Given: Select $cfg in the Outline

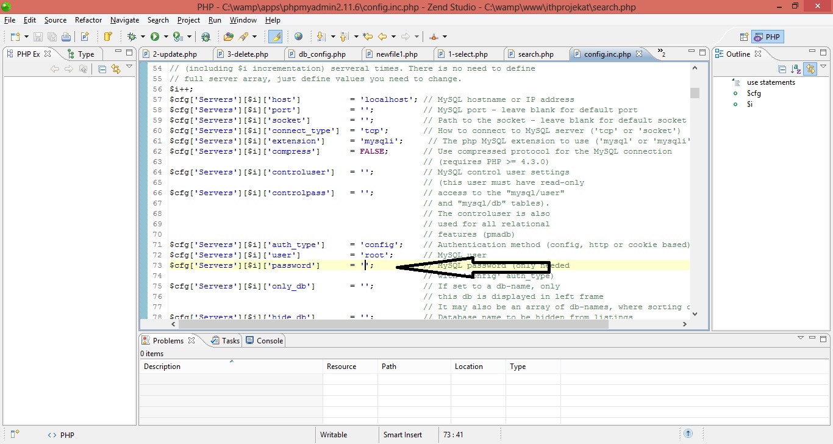Looking at the screenshot, I should click(x=754, y=93).
